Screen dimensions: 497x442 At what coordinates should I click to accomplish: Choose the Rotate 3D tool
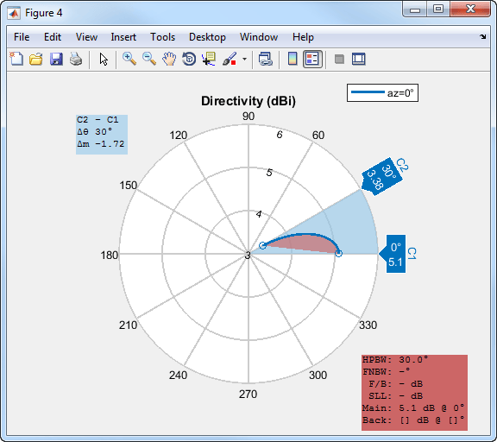click(x=189, y=59)
